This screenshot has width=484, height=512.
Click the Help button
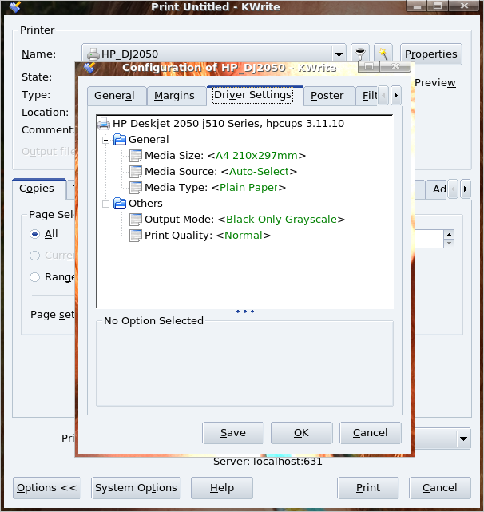click(x=222, y=488)
